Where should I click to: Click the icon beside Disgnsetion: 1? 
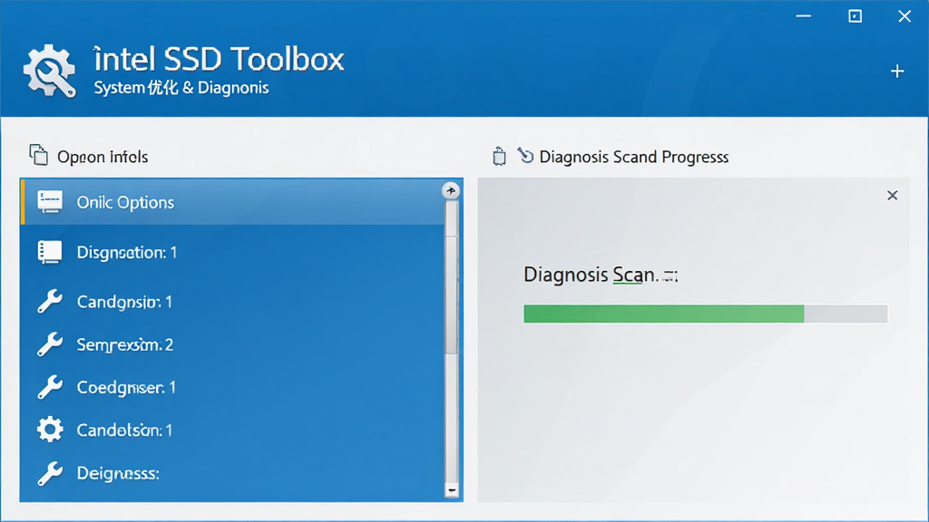[x=50, y=252]
